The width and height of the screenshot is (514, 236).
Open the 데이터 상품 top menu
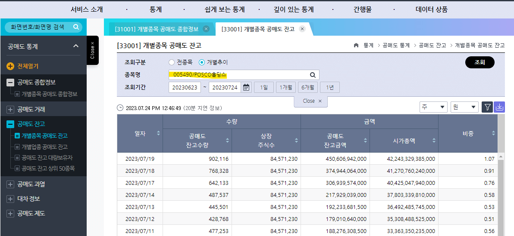click(x=431, y=9)
